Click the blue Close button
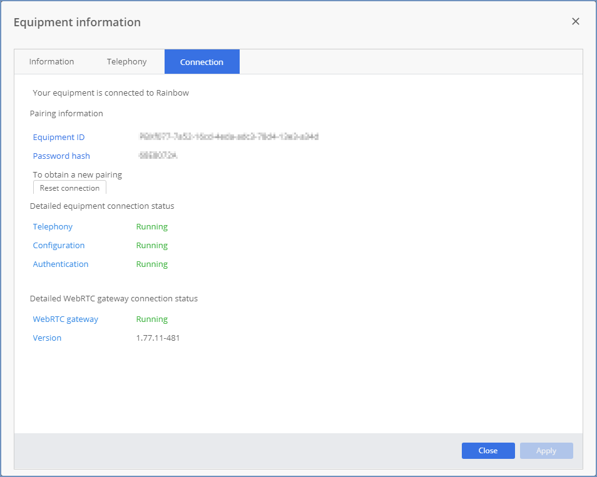 pos(488,450)
